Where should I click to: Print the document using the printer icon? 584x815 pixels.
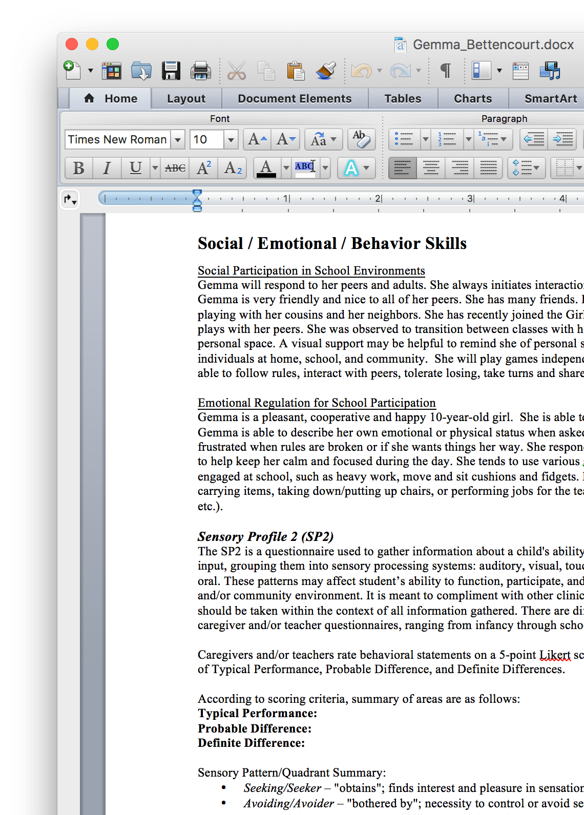(200, 71)
